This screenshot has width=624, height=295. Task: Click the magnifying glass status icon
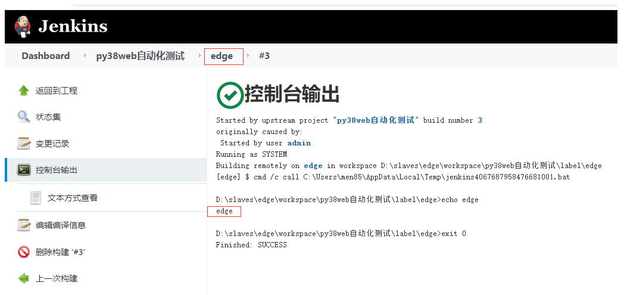24,117
